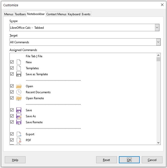Uncheck the Templates command checkbox

(12, 68)
